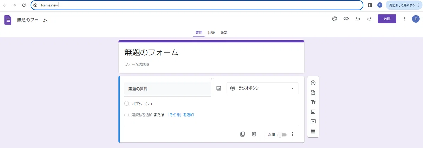
Task: Open the browser side panel icon
Action: pyautogui.click(x=370, y=5)
